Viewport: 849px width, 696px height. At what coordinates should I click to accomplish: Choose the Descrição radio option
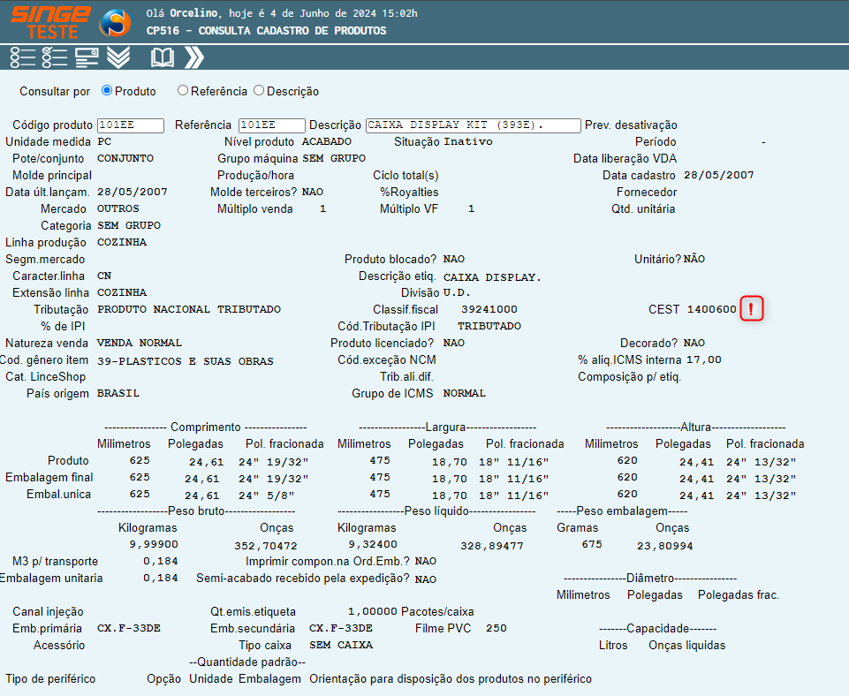[259, 90]
